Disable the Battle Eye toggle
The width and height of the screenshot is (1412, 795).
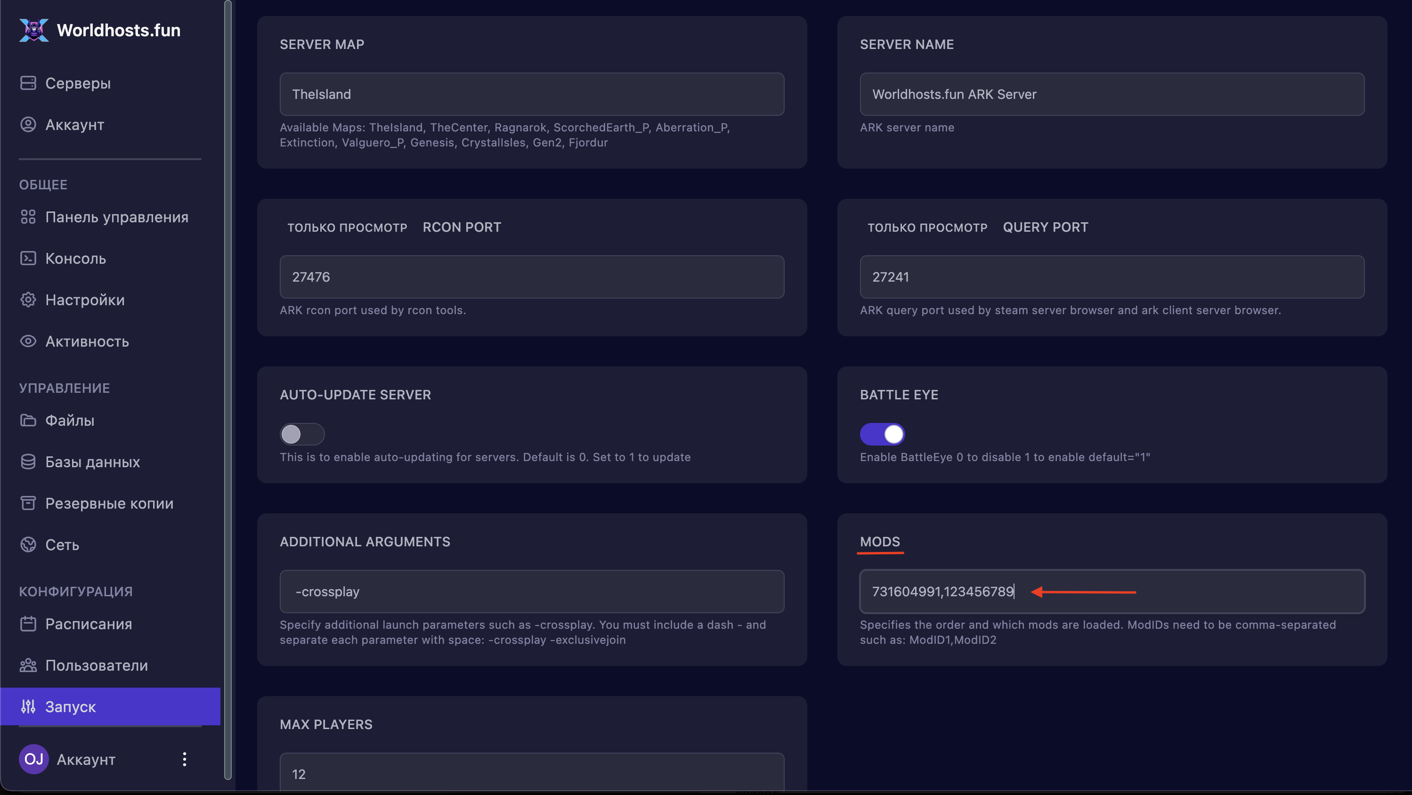tap(881, 434)
